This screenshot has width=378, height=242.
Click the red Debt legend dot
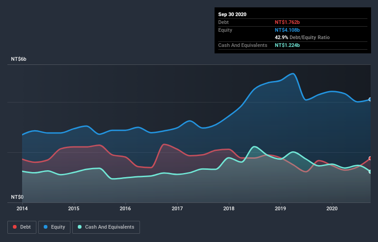coord(15,227)
